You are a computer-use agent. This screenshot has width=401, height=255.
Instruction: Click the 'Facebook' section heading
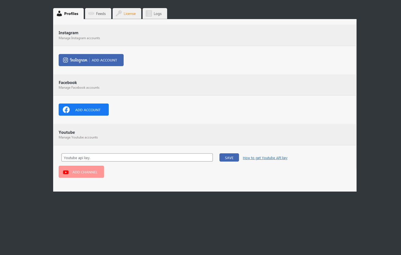click(x=68, y=83)
